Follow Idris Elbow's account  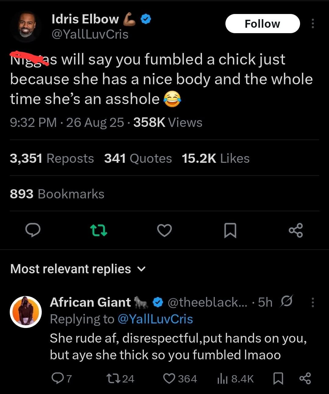pos(262,24)
